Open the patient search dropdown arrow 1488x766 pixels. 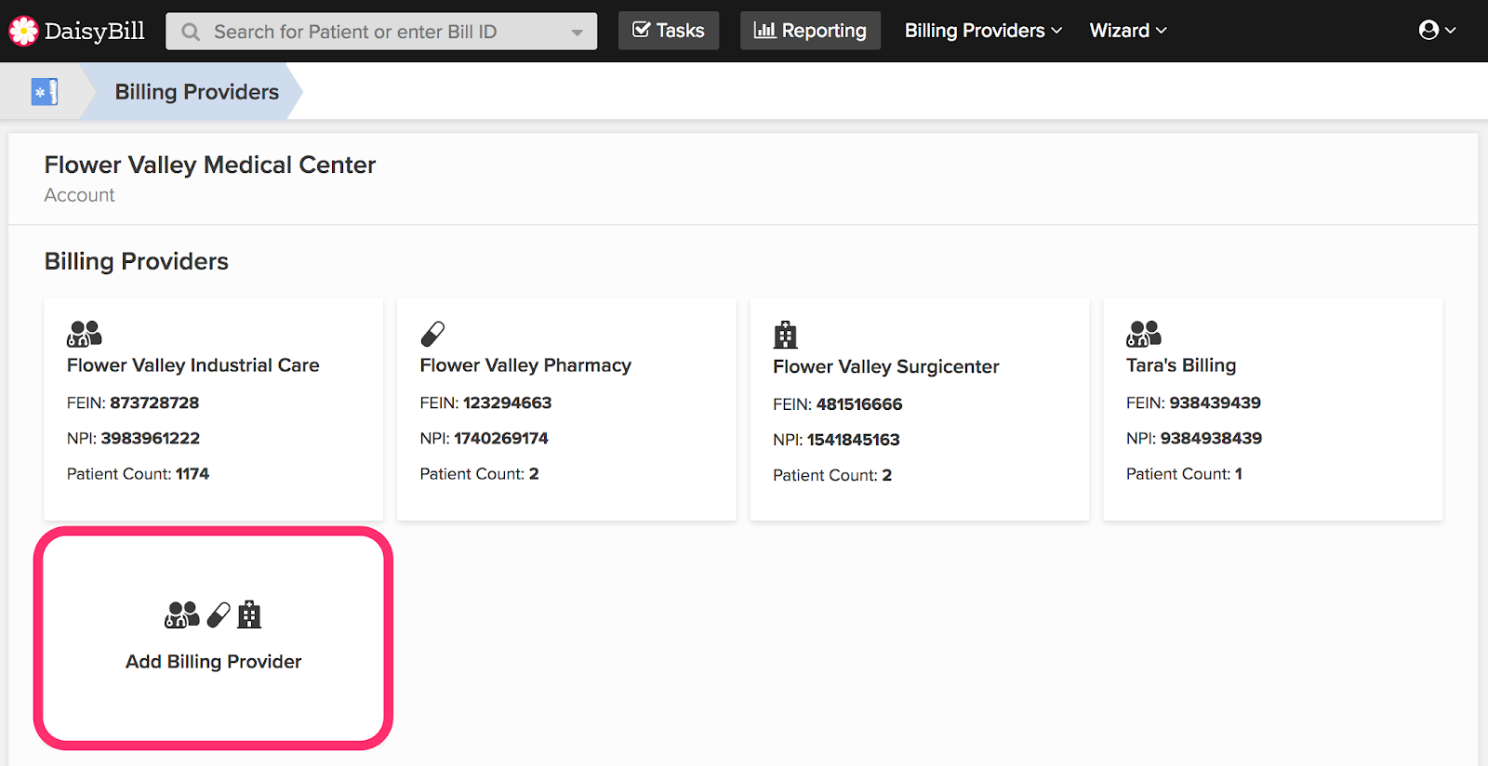[x=577, y=33]
